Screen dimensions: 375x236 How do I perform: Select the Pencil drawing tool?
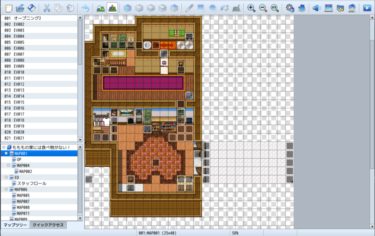pyautogui.click(x=189, y=7)
